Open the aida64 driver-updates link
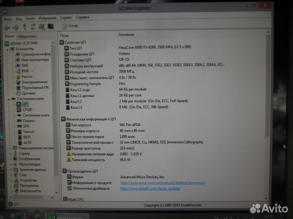 click(x=150, y=189)
